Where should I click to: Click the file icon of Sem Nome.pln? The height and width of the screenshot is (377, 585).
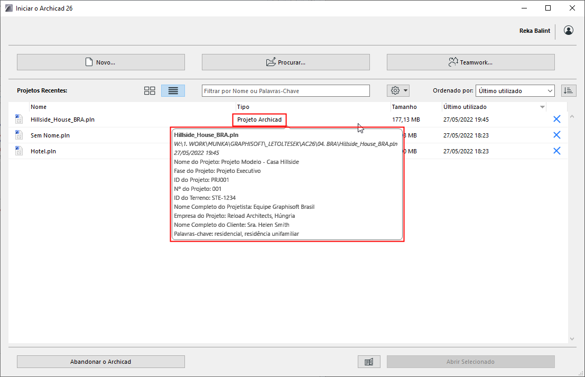19,135
